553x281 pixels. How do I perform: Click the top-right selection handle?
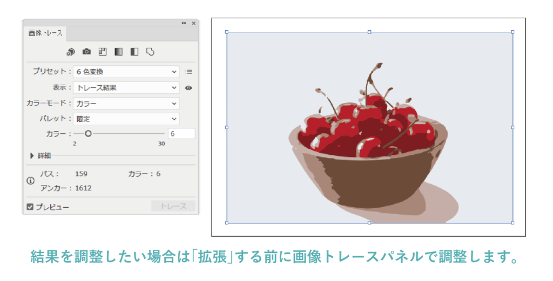pos(512,32)
